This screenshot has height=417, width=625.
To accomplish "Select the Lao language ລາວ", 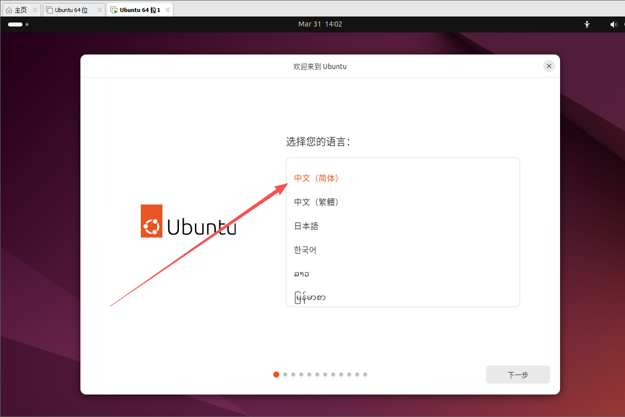I will (x=403, y=274).
